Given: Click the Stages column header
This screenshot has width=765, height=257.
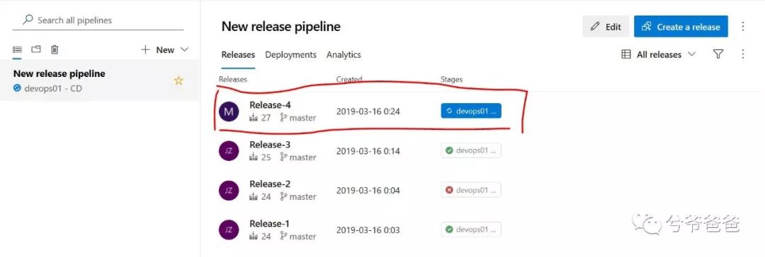Looking at the screenshot, I should pos(451,79).
